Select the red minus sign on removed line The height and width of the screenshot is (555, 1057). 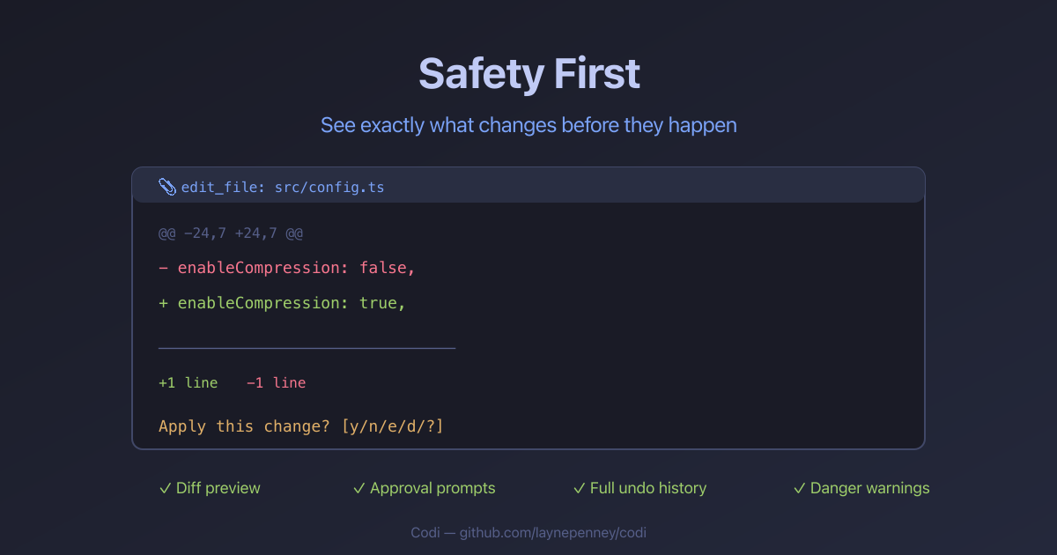point(163,268)
